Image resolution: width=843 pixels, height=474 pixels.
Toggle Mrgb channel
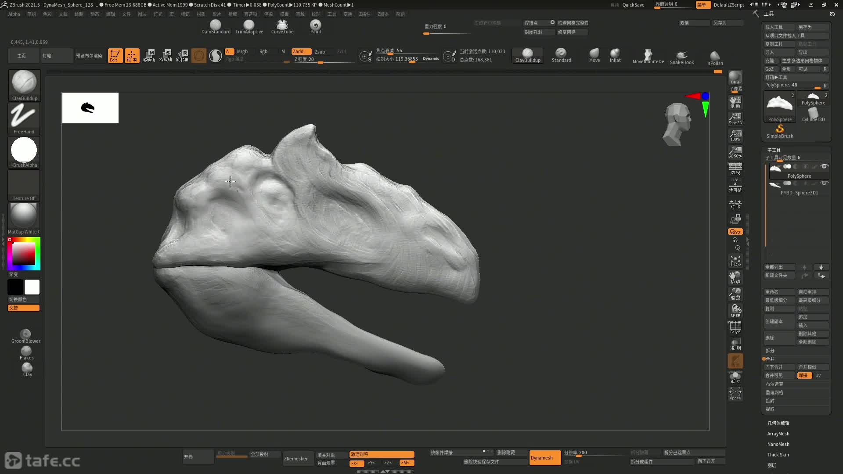click(242, 52)
